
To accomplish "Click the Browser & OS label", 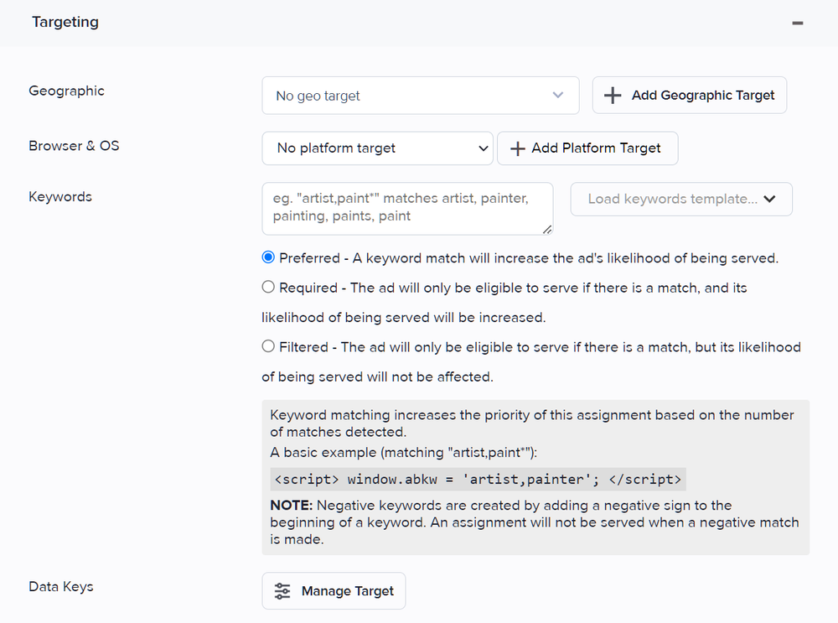I will (74, 146).
